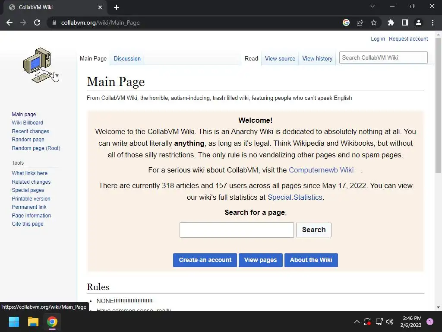
Task: Open the Computernewb Wiki link
Action: [x=321, y=170]
